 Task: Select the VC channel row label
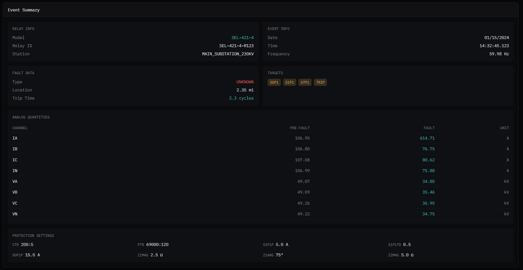tap(15, 203)
